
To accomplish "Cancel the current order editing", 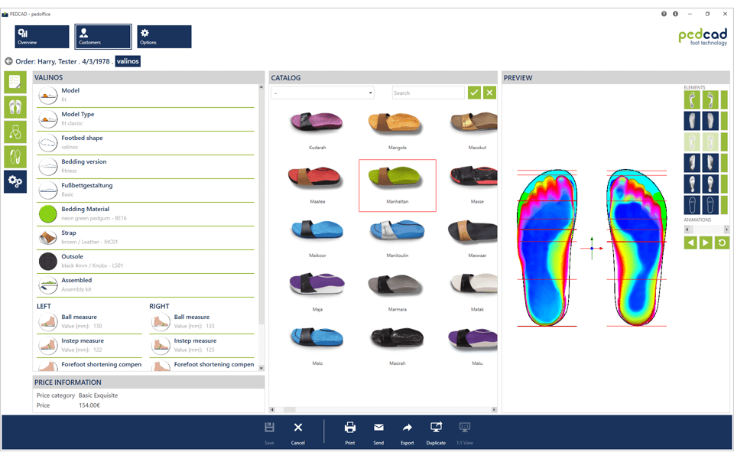I will [x=298, y=431].
